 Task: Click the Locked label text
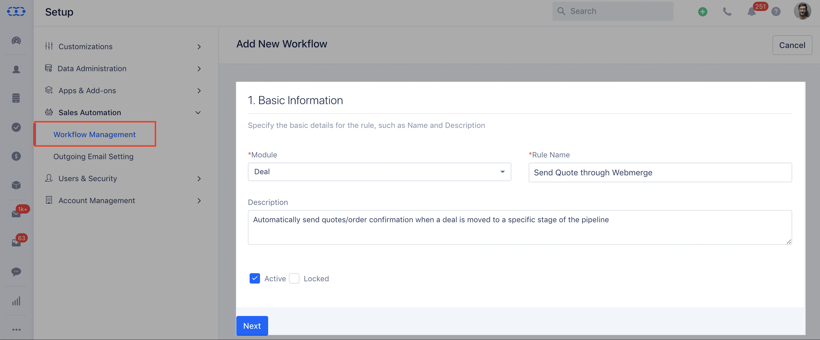pyautogui.click(x=316, y=278)
